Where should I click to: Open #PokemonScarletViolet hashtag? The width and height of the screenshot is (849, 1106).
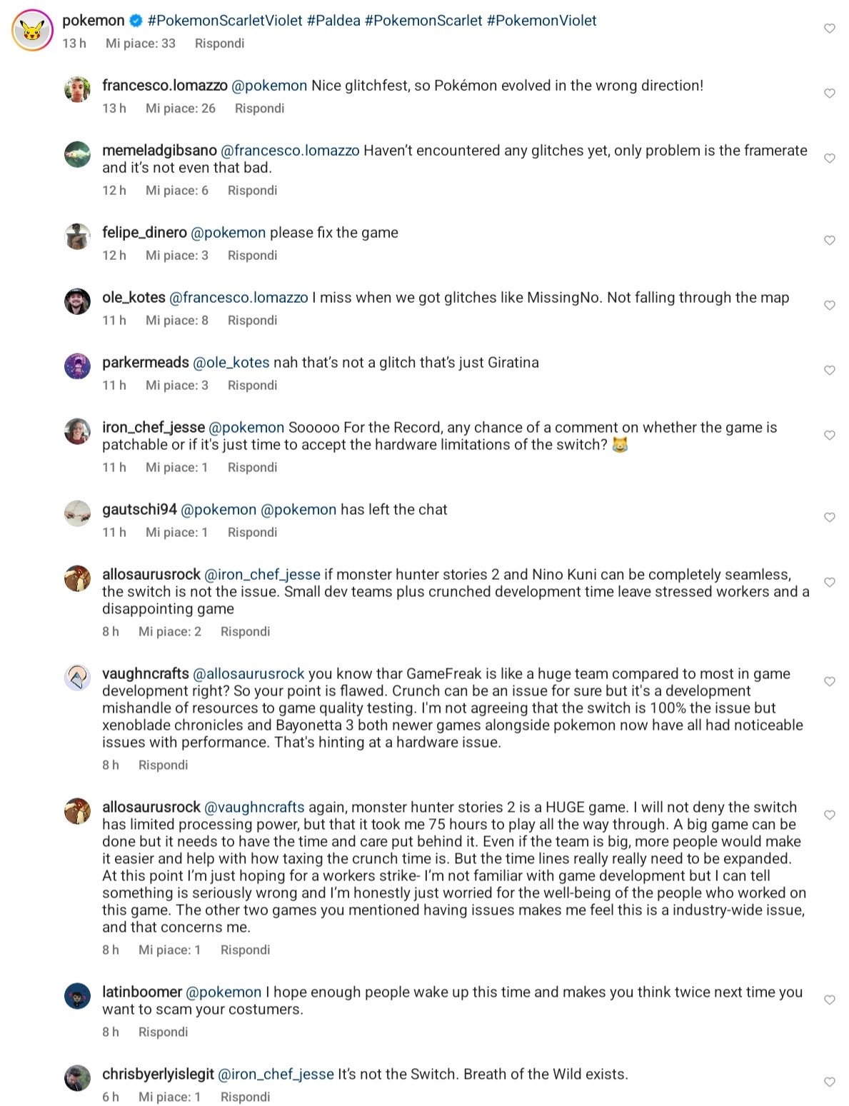point(225,21)
